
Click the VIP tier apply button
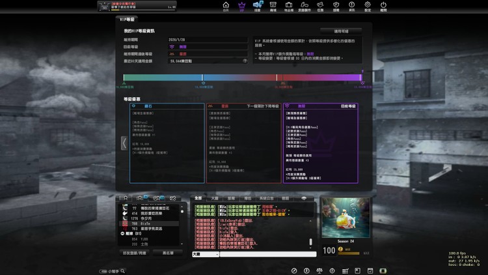346,31
